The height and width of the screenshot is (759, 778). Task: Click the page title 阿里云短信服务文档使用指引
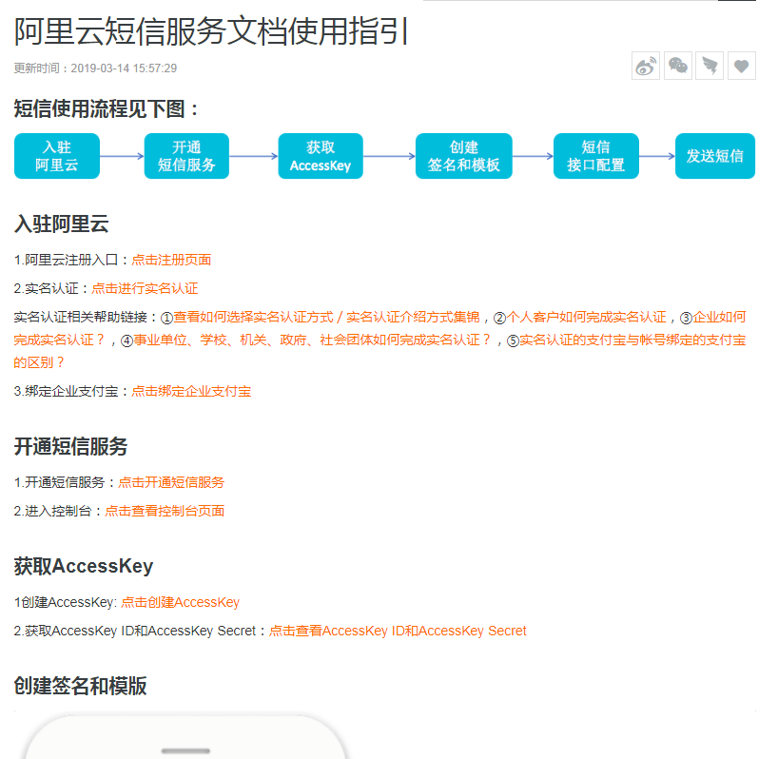pyautogui.click(x=211, y=31)
